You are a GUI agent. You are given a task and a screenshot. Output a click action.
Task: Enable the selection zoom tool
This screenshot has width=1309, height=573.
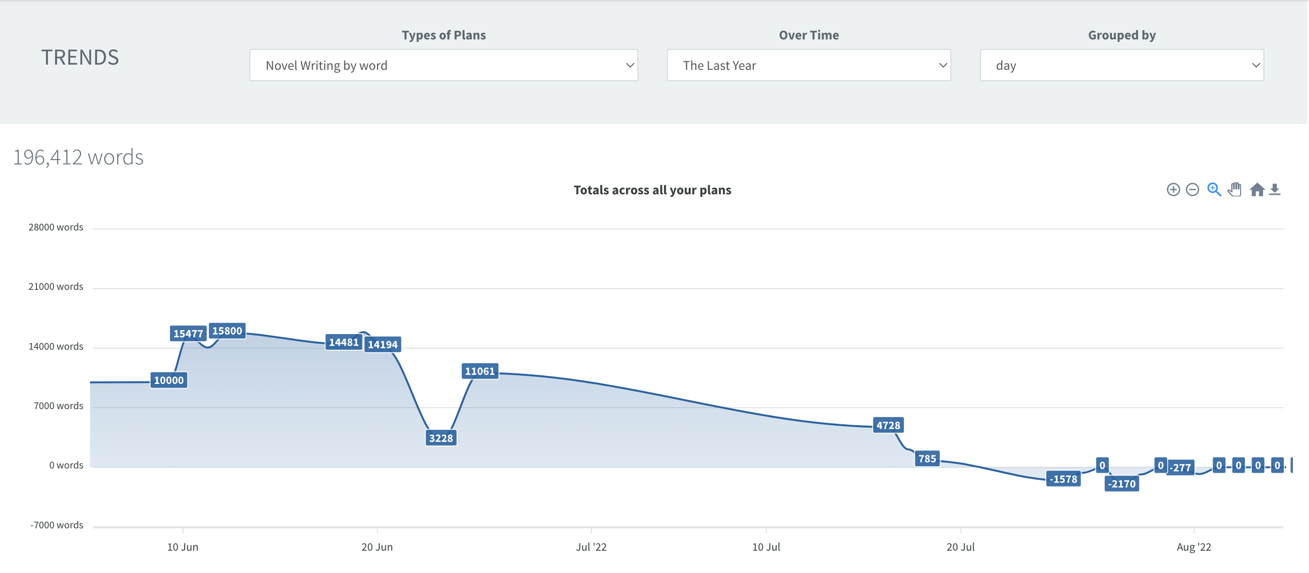(x=1214, y=189)
